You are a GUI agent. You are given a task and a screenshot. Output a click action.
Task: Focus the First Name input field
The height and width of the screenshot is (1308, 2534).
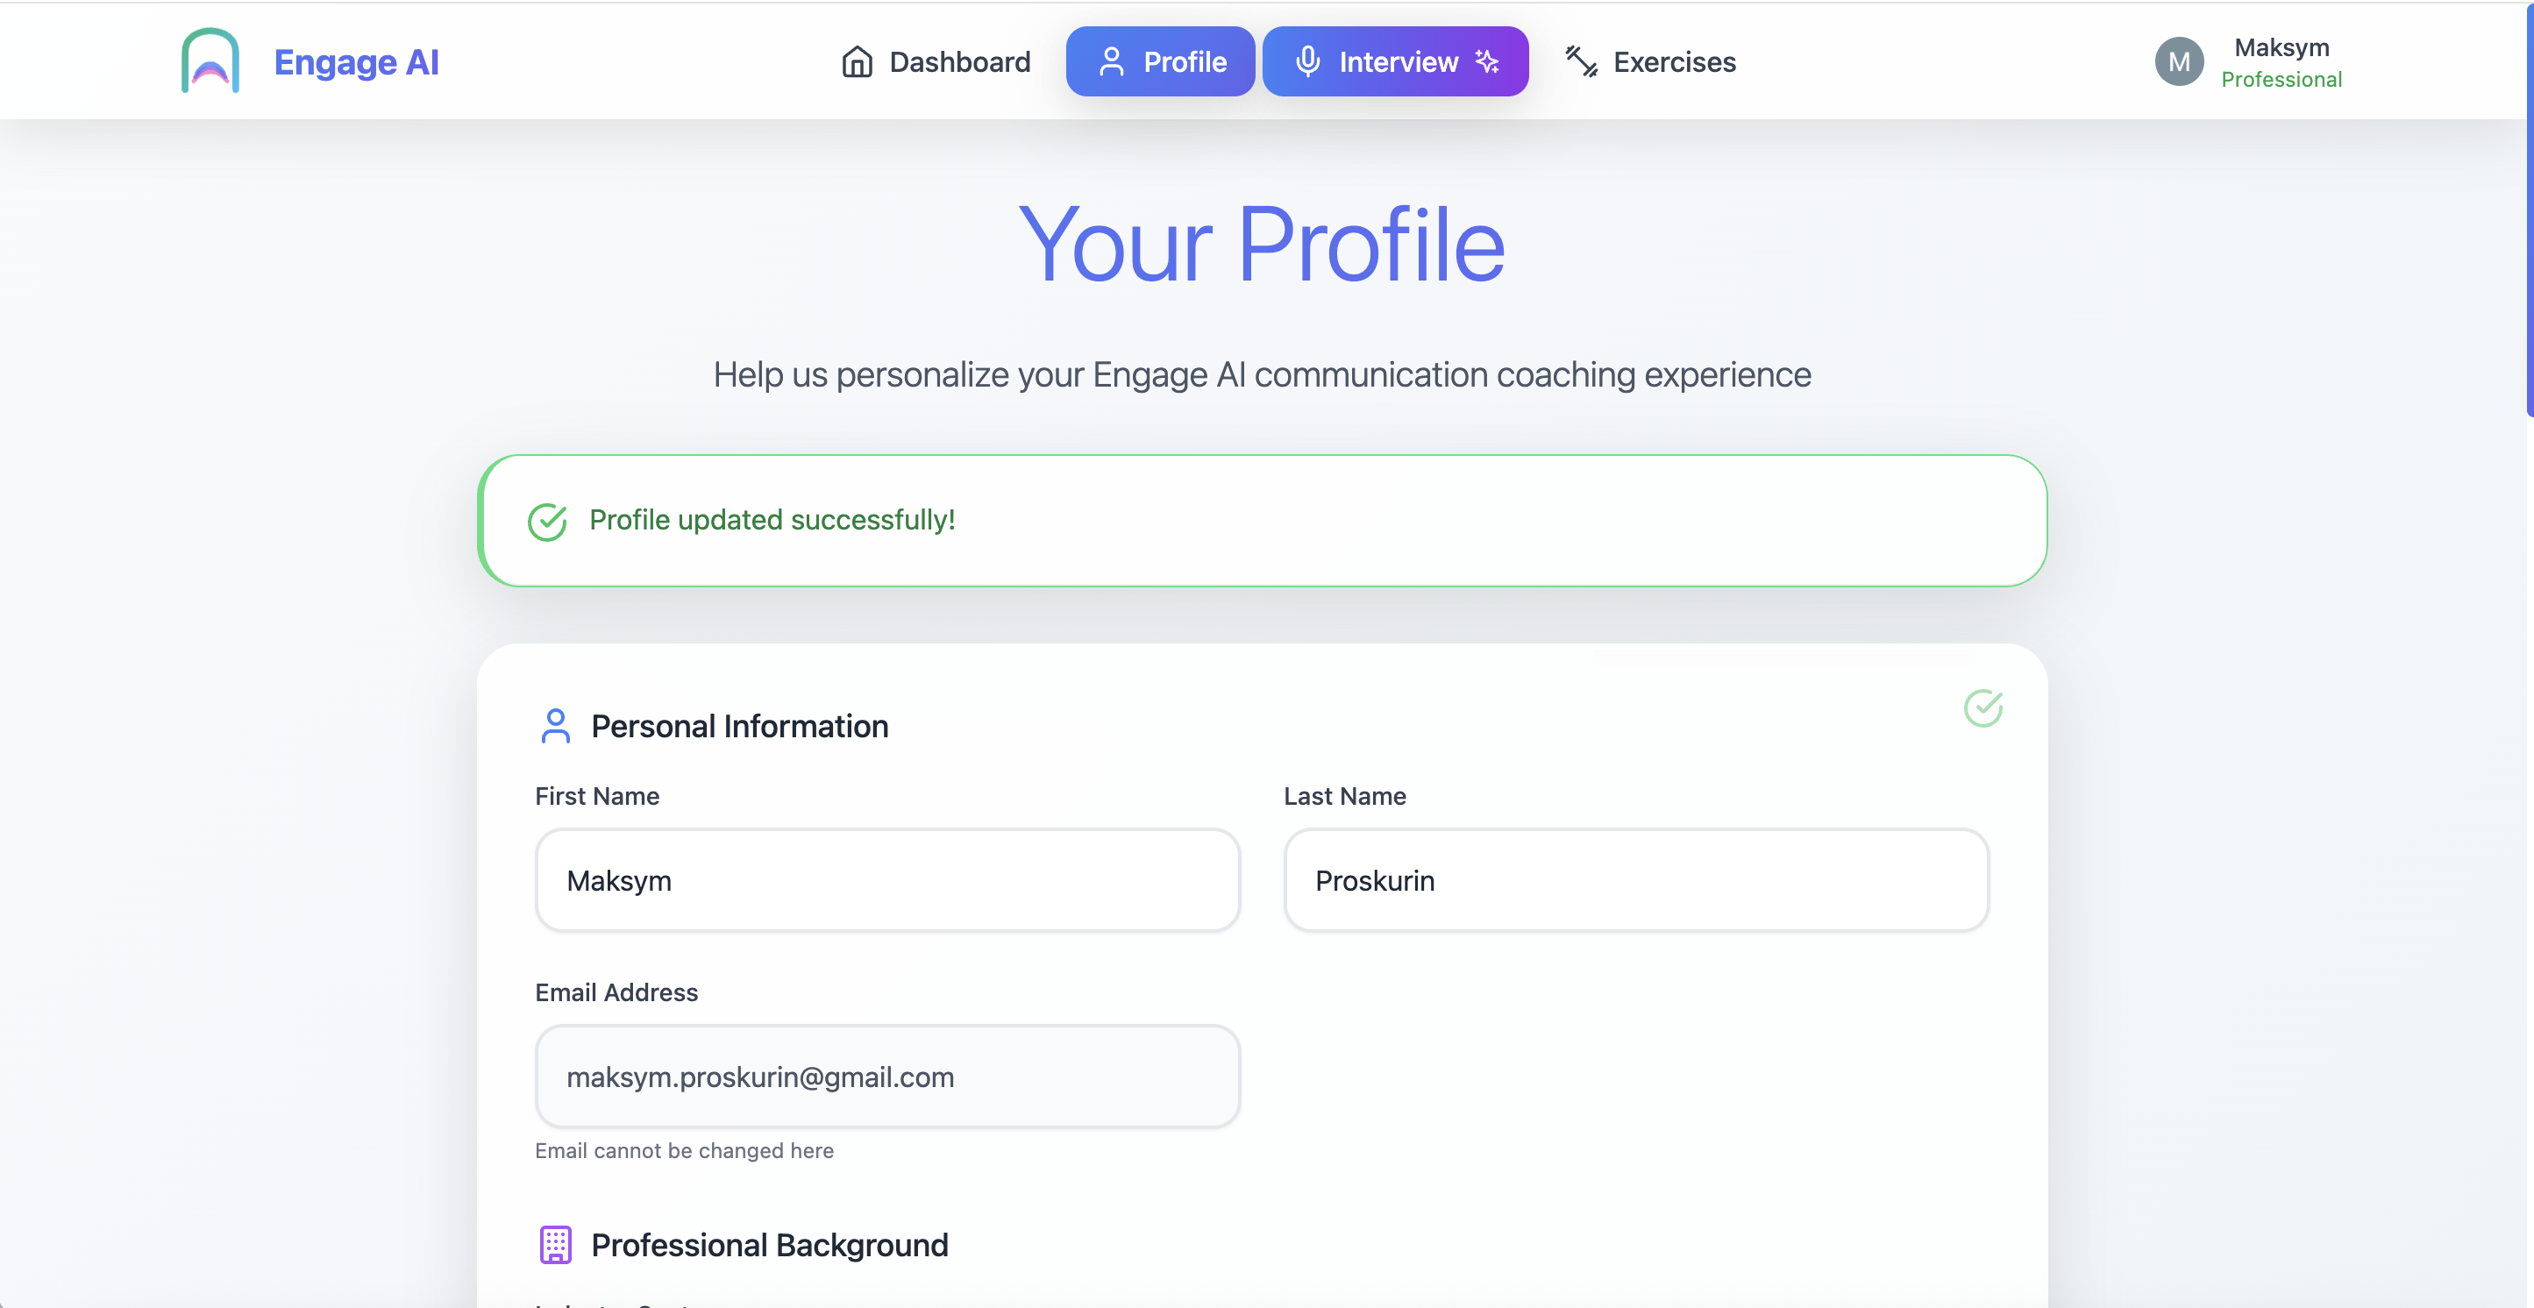click(x=887, y=880)
